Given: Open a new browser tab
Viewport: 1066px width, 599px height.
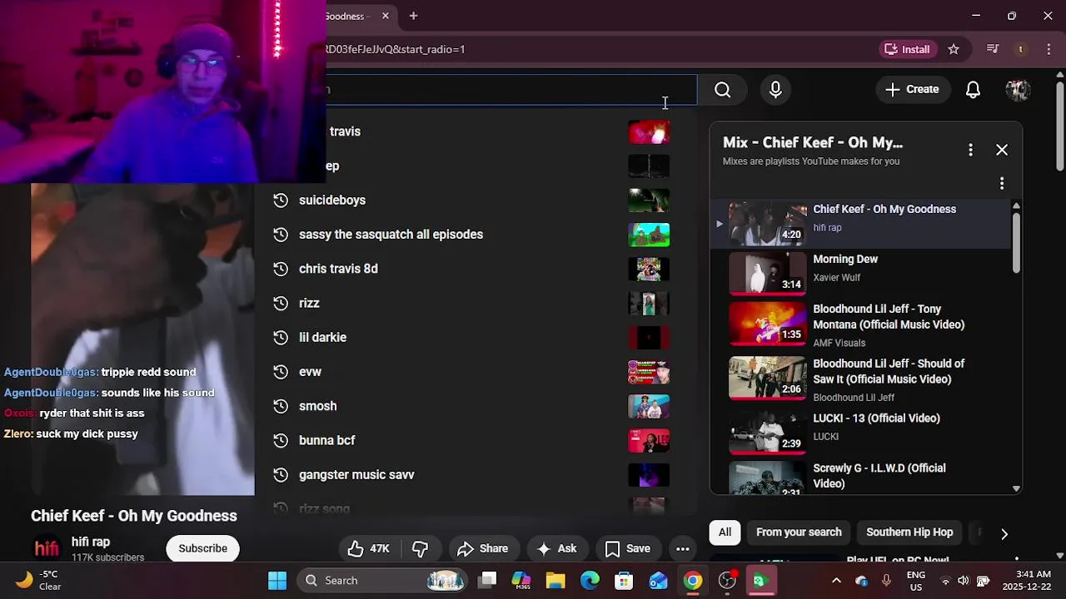Looking at the screenshot, I should point(413,16).
